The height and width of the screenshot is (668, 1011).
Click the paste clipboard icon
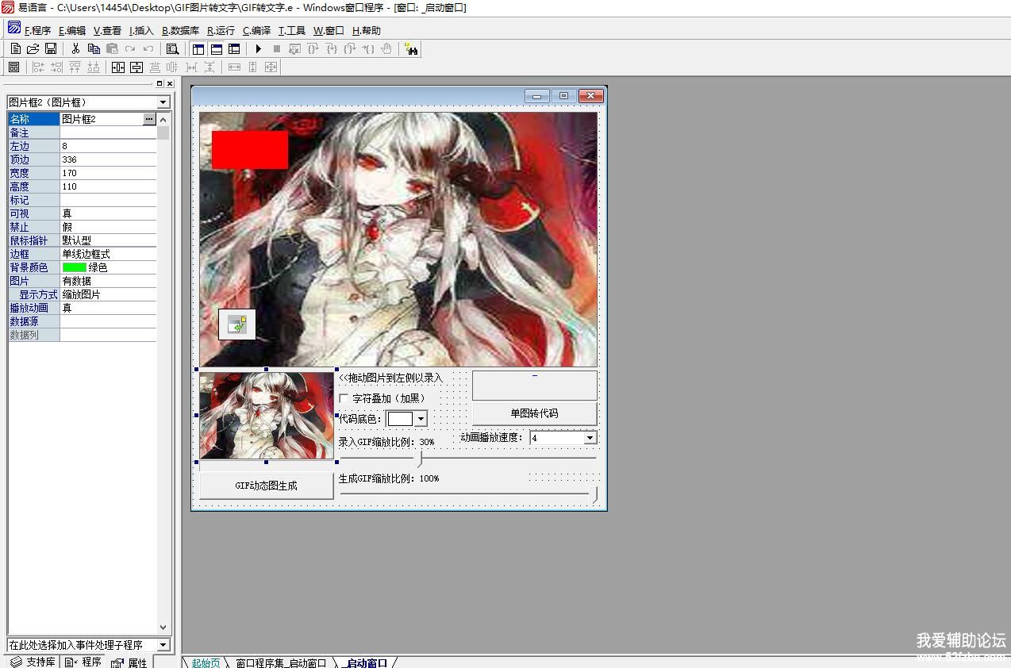(112, 49)
